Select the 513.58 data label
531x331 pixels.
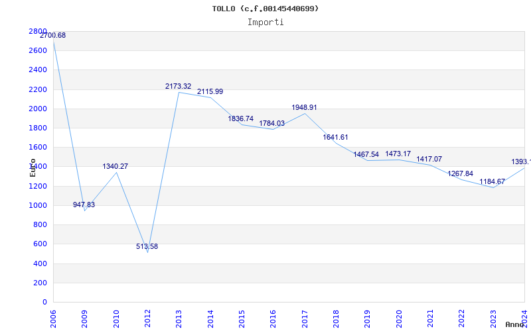pos(147,246)
